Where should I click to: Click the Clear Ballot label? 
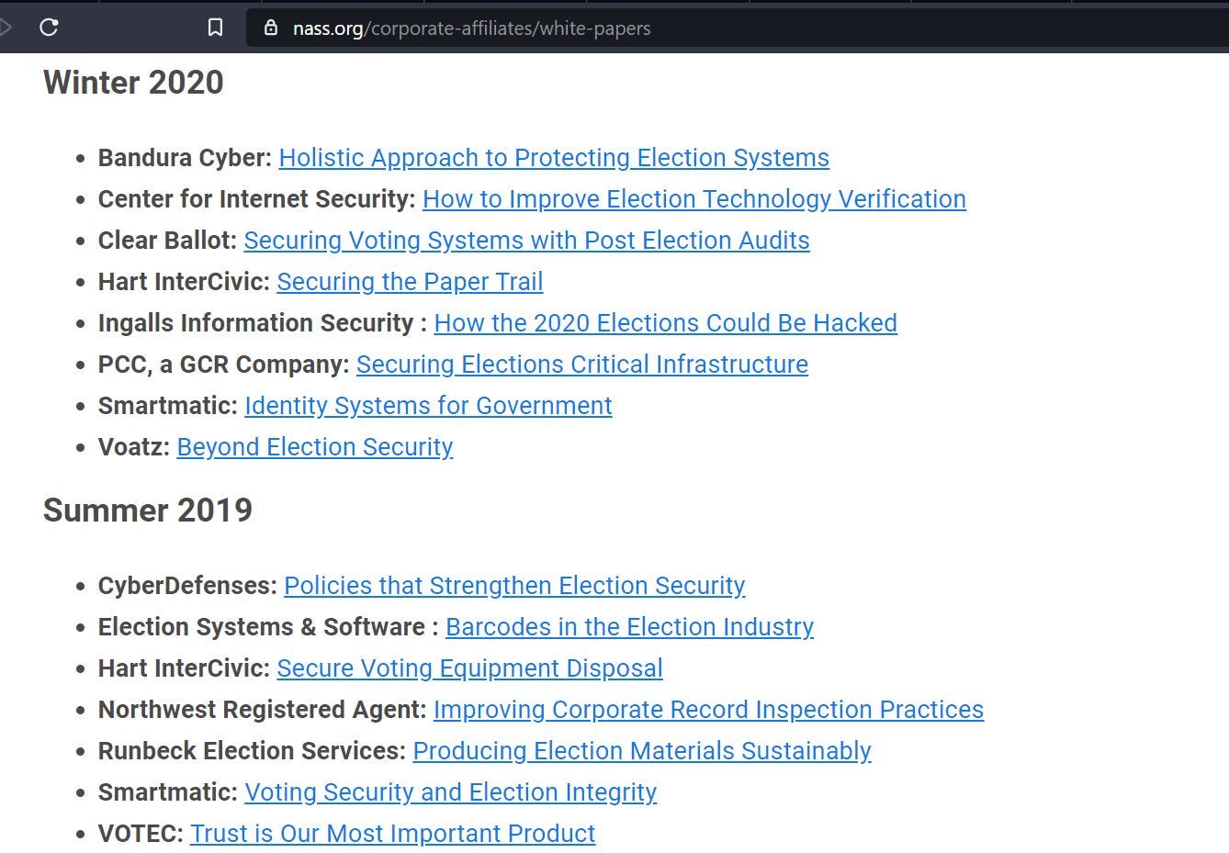(x=168, y=241)
